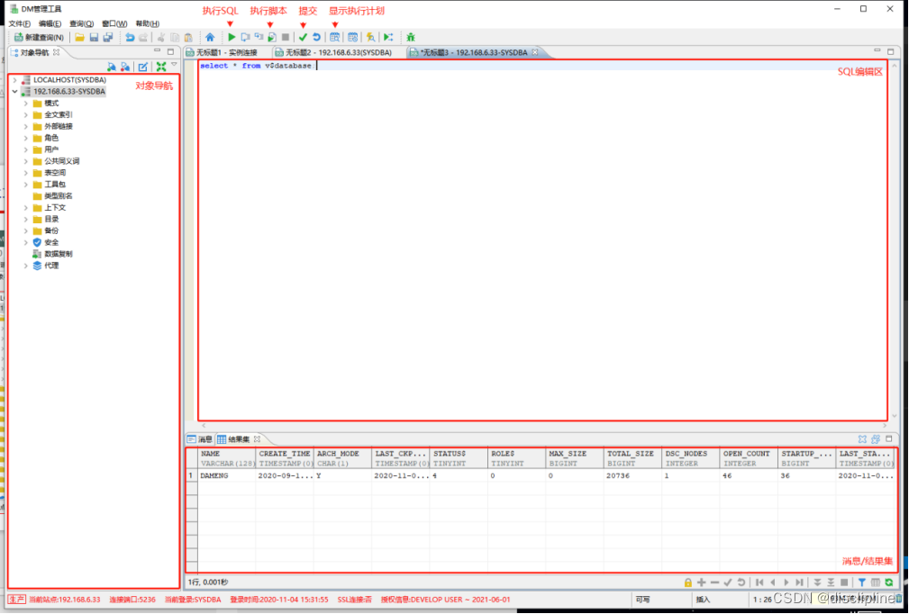Click the DAMENG cell in results
Image resolution: width=909 pixels, height=614 pixels.
(227, 475)
